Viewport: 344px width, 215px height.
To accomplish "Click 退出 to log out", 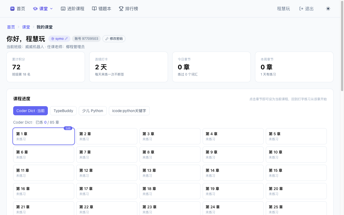I will tap(306, 9).
